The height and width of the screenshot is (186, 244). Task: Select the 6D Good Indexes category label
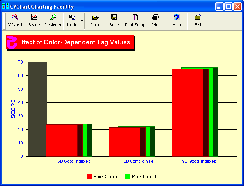74,161
